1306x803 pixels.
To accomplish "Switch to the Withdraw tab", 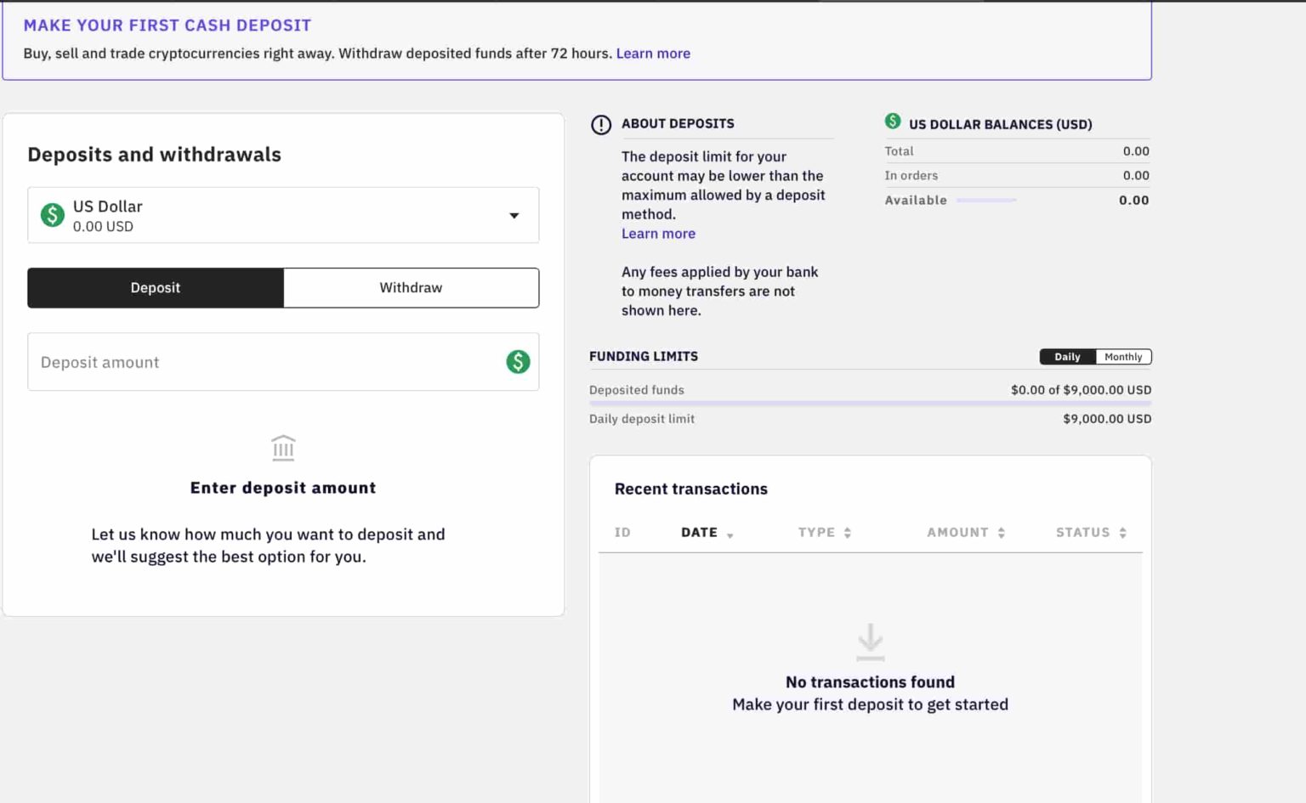I will [x=411, y=288].
